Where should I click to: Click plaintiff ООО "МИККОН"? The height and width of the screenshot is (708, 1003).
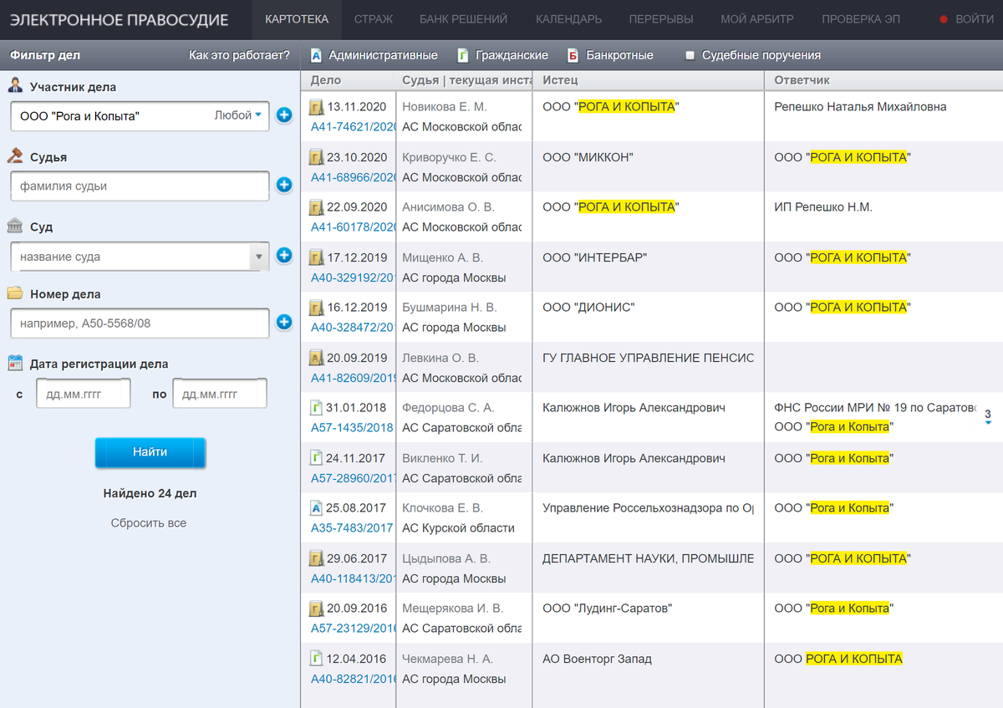(588, 157)
